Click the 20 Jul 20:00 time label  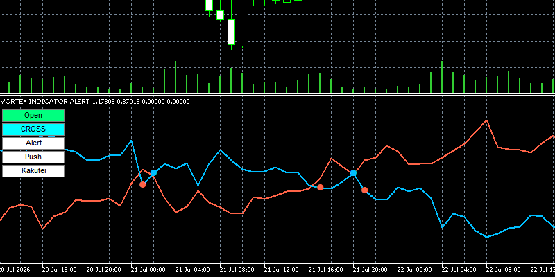click(x=103, y=270)
